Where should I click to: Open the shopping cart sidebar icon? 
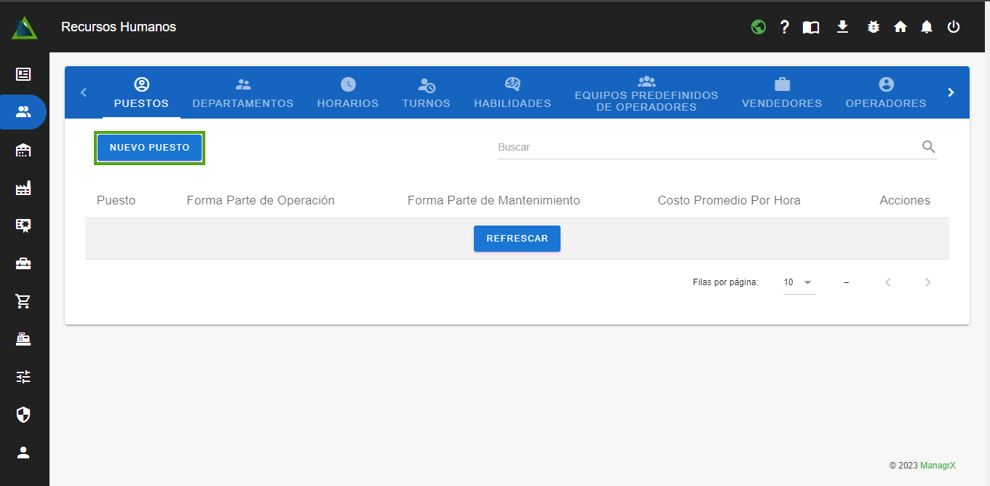coord(23,301)
